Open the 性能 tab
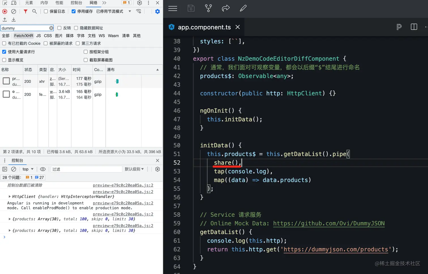 (x=59, y=3)
